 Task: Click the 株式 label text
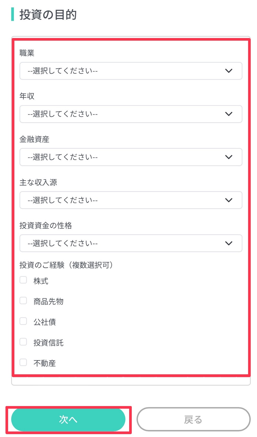point(41,281)
